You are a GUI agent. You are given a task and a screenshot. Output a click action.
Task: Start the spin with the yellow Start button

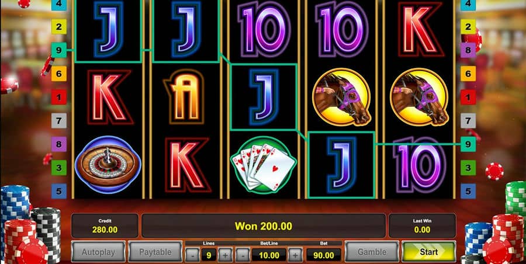429,252
